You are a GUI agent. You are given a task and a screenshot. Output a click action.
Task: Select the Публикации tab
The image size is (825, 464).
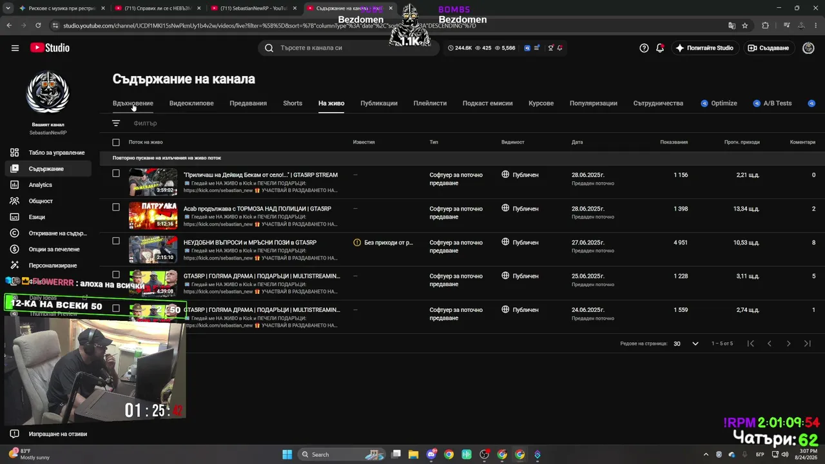coord(379,103)
